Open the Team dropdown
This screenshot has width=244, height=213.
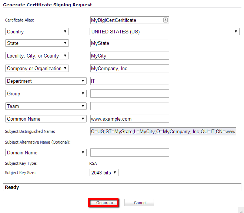(46, 106)
